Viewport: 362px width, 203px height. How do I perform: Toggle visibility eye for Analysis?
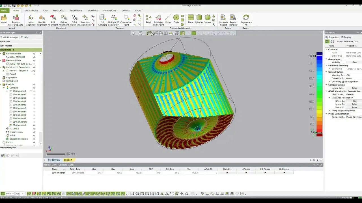click(34, 84)
